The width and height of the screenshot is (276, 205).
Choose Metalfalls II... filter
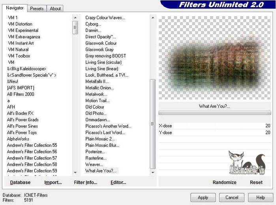point(97,81)
